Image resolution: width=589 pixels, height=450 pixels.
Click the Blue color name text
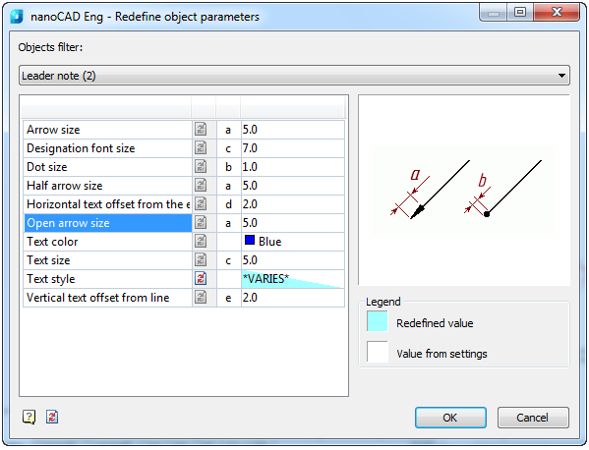[269, 242]
